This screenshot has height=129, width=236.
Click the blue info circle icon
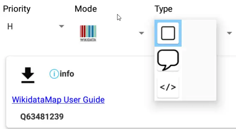point(54,74)
